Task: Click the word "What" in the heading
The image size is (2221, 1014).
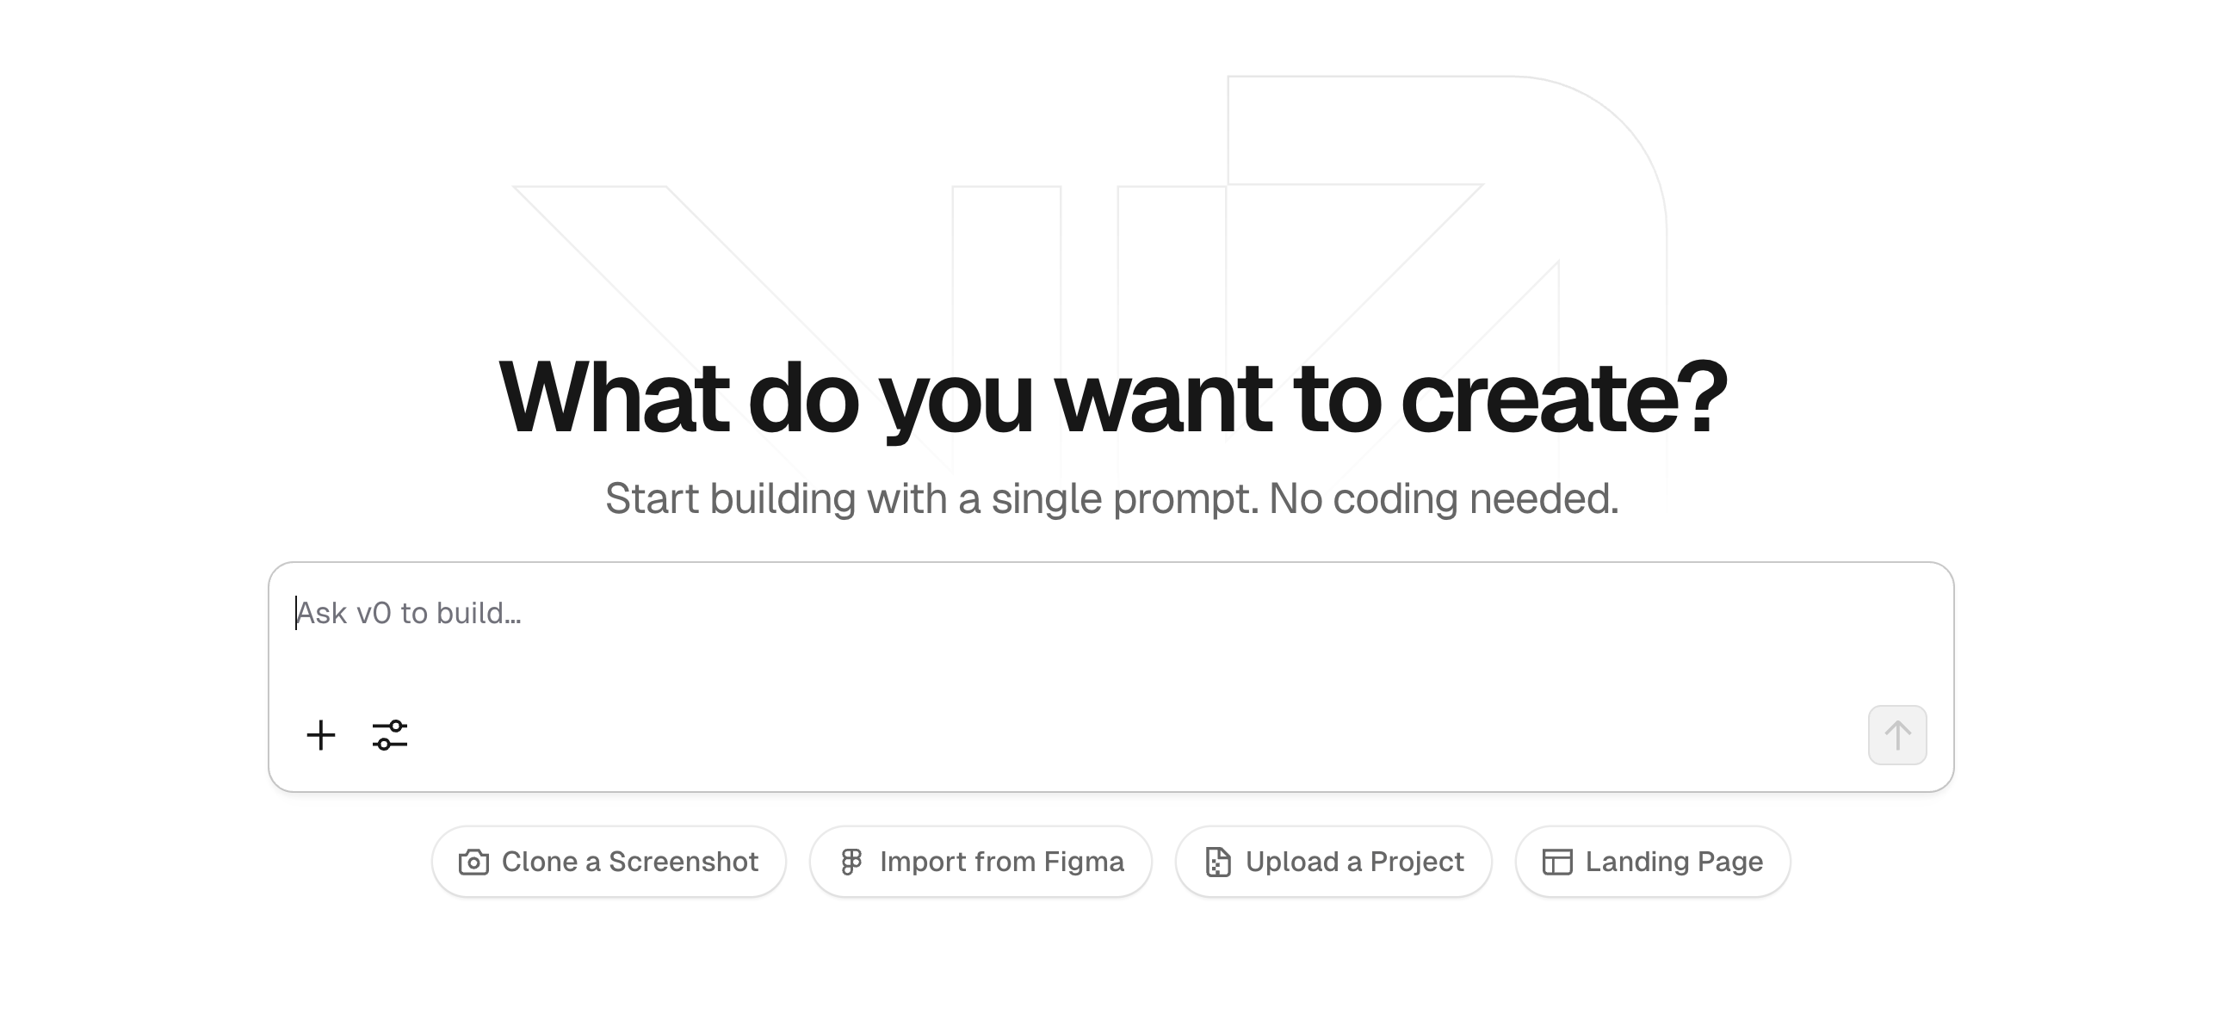Action: tap(614, 399)
